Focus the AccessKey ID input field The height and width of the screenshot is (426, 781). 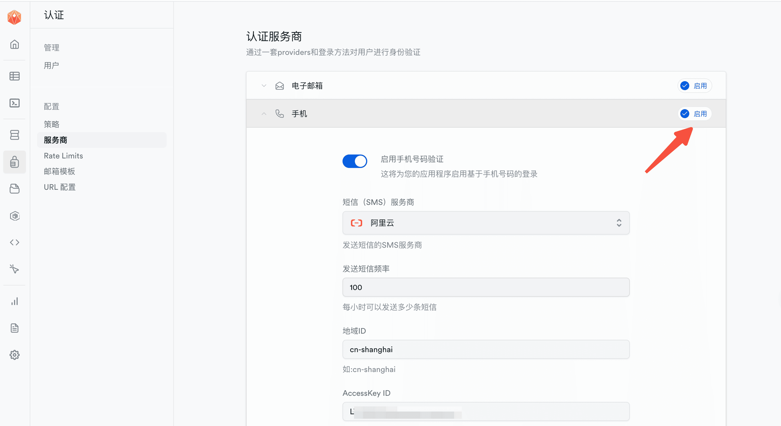(x=486, y=411)
